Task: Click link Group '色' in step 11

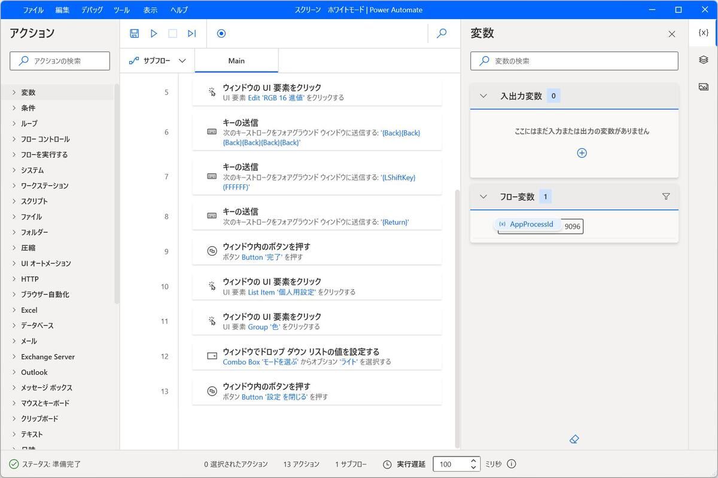Action: [x=264, y=327]
